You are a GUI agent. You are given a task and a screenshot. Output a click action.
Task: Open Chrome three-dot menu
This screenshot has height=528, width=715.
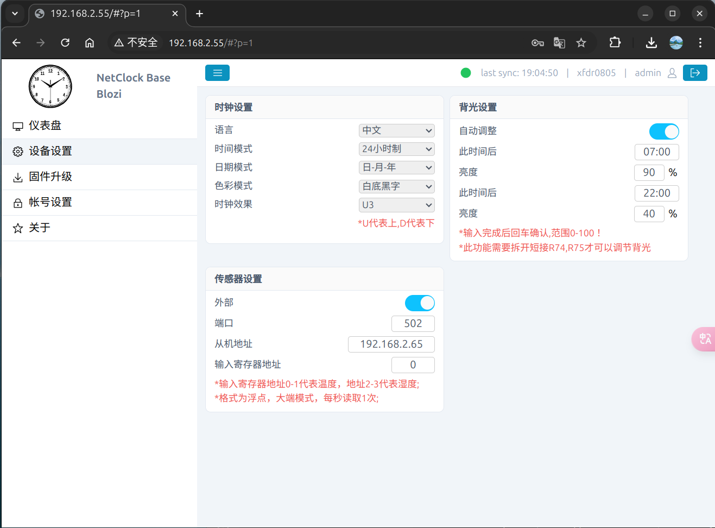pyautogui.click(x=700, y=43)
